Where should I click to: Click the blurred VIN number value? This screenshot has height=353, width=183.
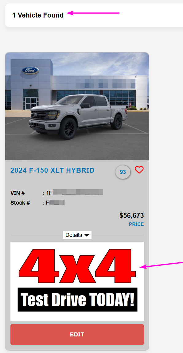75,193
